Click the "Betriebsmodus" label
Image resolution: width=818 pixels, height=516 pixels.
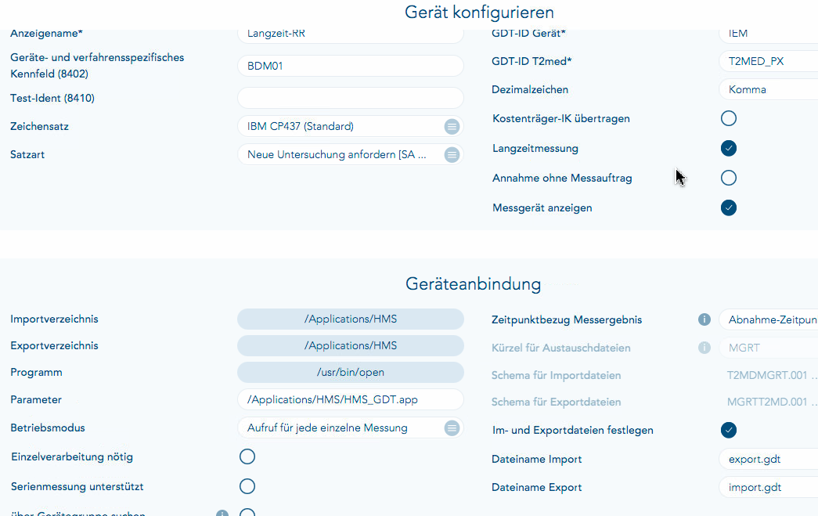point(48,428)
